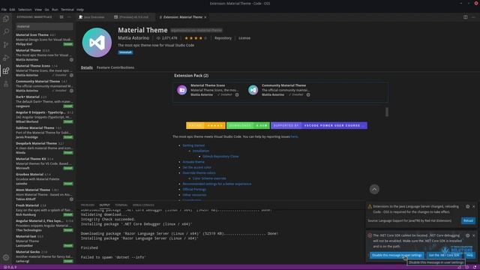Open the Selection menu
Viewport: 480px width, 270px height.
[25, 10]
